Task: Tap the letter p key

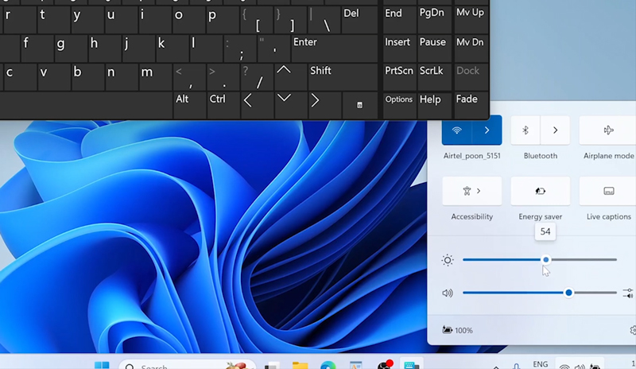Action: click(x=223, y=20)
